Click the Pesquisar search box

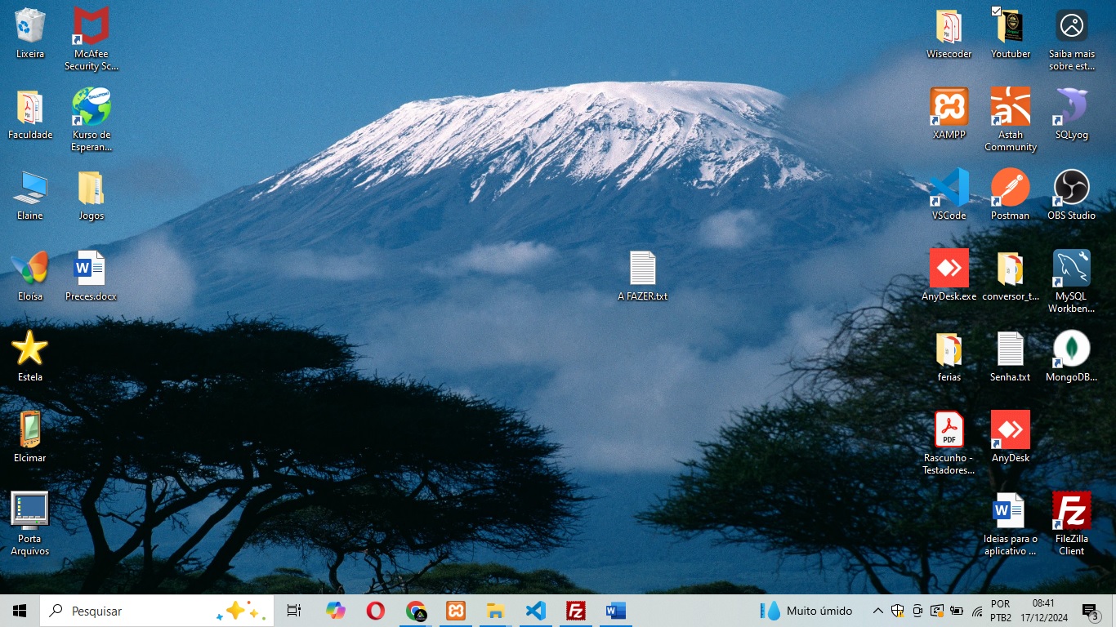coord(131,611)
